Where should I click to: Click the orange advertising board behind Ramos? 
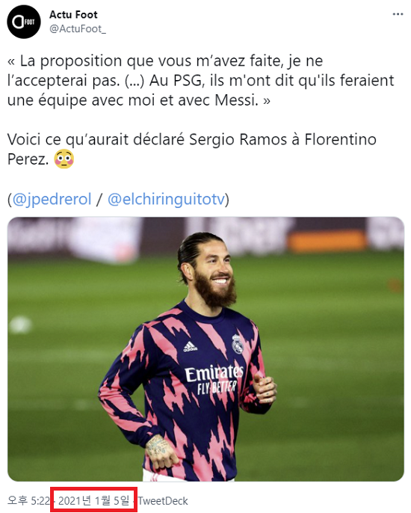[327, 241]
